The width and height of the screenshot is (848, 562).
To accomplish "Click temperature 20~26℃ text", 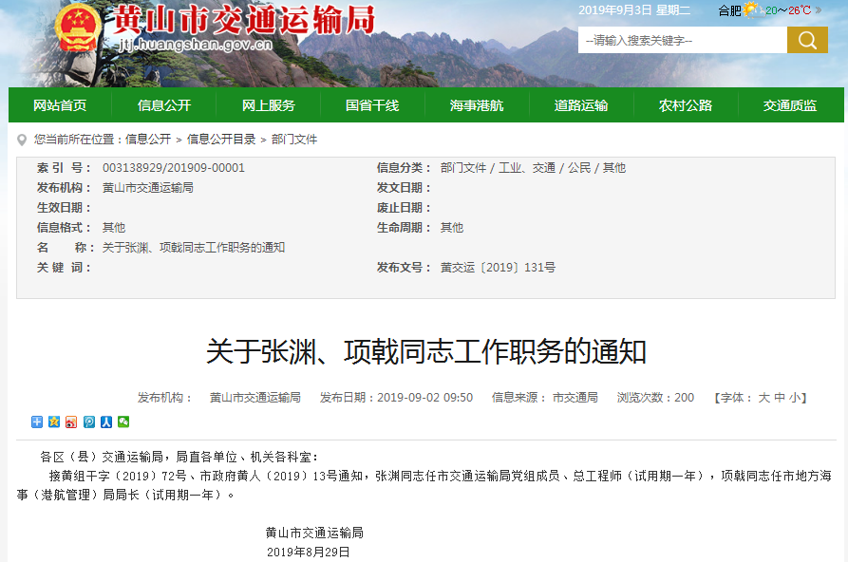I will click(788, 10).
